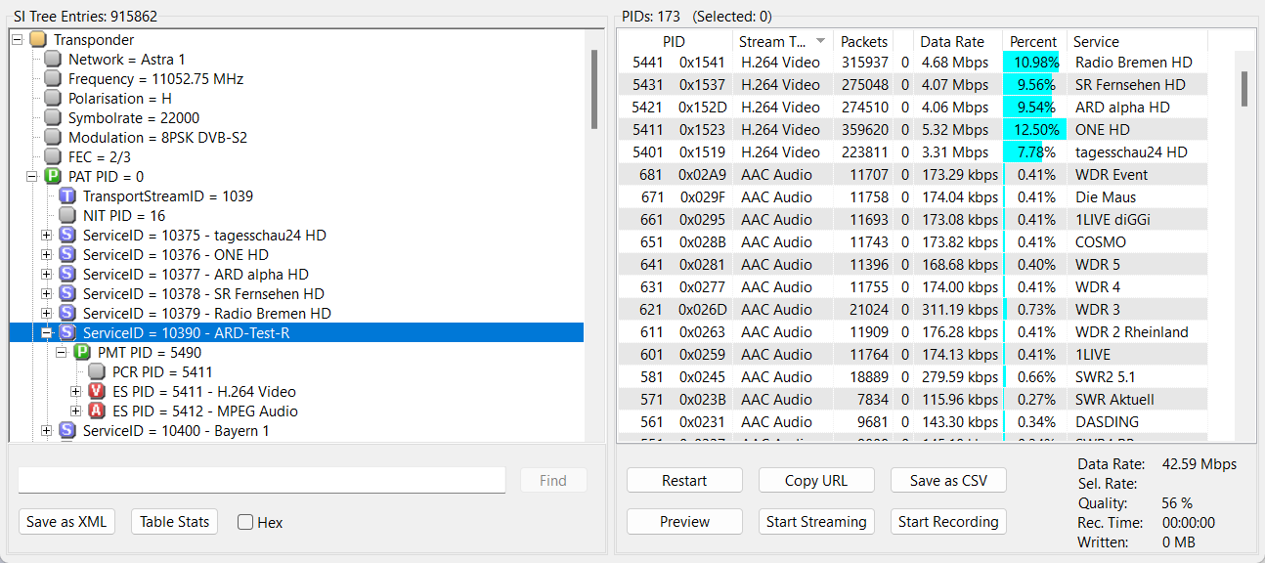
Task: Click the Save as XML button
Action: pyautogui.click(x=65, y=522)
